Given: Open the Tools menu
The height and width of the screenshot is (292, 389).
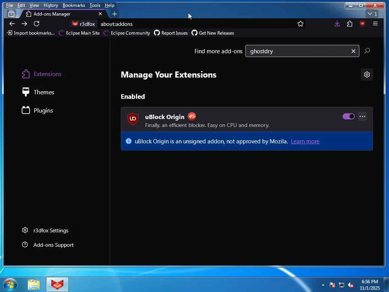Looking at the screenshot, I should point(95,5).
